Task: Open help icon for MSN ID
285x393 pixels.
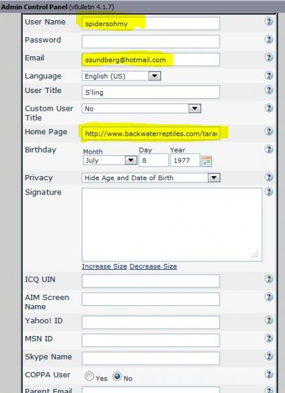Action: click(x=269, y=338)
